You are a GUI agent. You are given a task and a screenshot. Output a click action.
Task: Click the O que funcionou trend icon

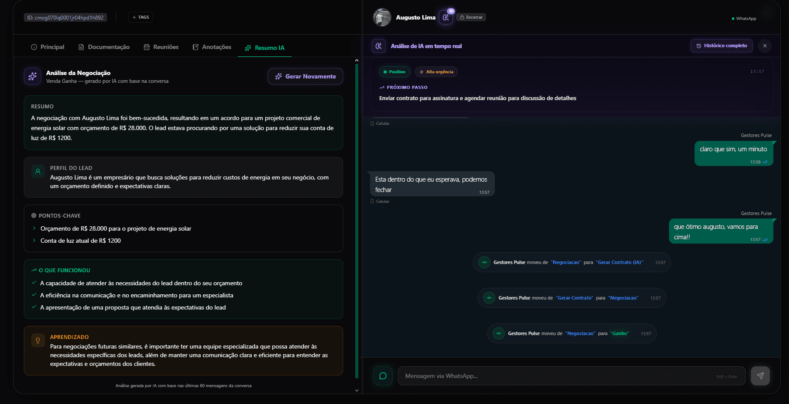click(x=34, y=270)
